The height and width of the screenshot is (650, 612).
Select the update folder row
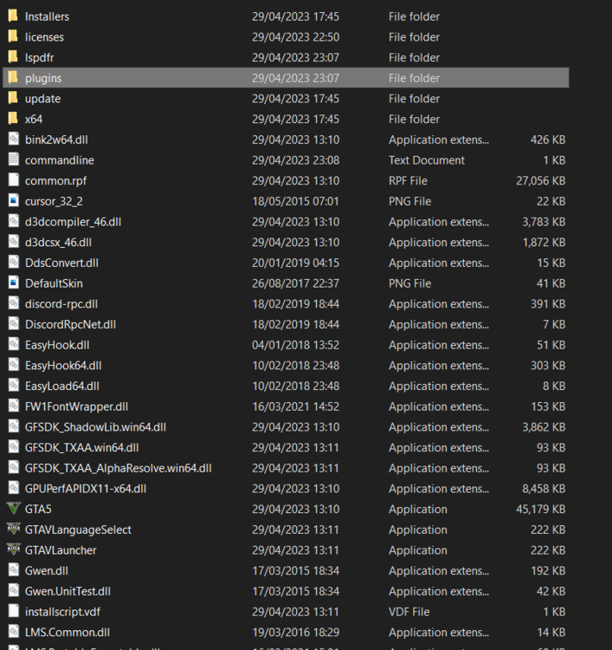pyautogui.click(x=286, y=98)
